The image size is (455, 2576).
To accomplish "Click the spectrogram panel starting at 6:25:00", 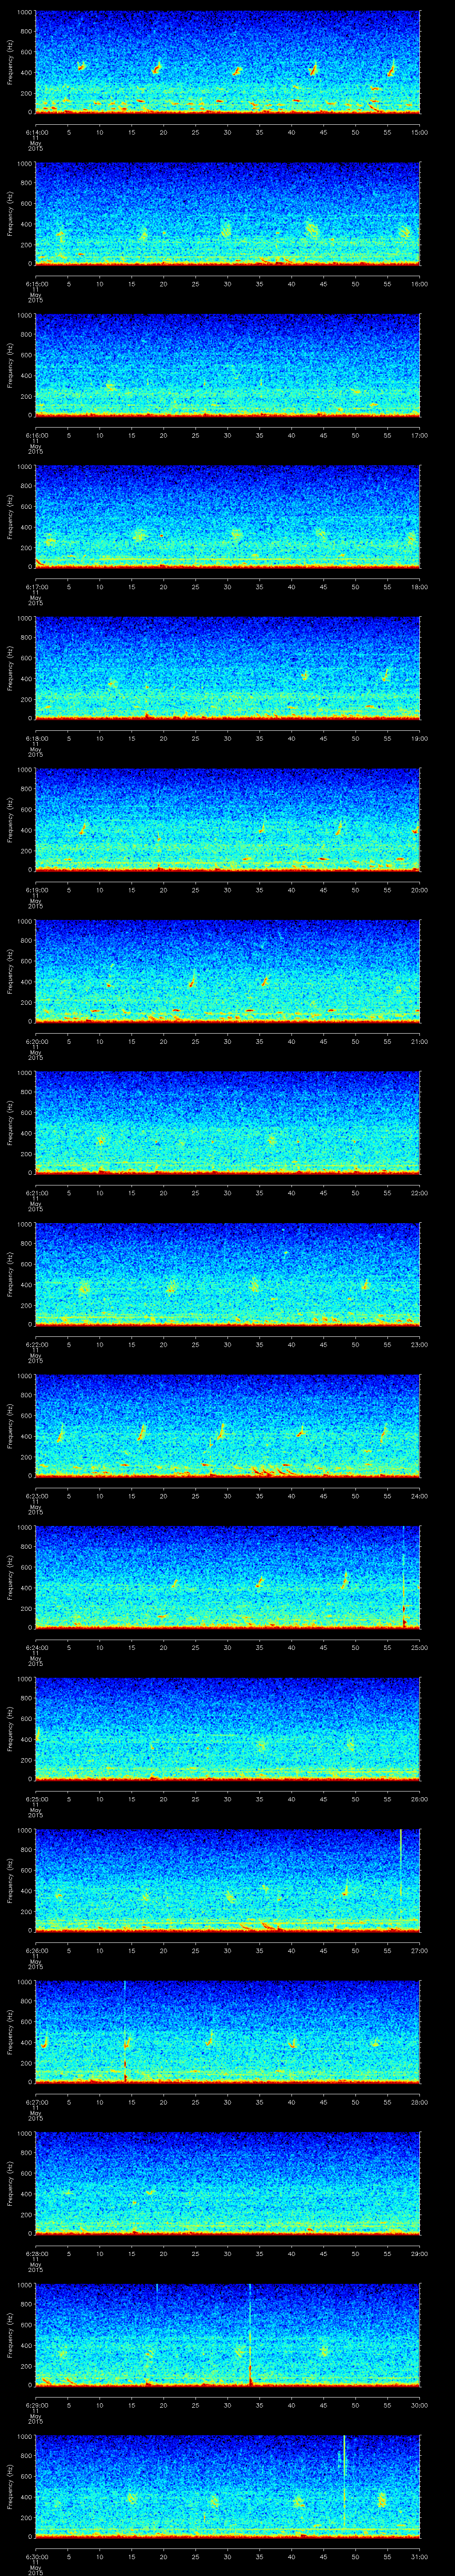I will pyautogui.click(x=228, y=1728).
